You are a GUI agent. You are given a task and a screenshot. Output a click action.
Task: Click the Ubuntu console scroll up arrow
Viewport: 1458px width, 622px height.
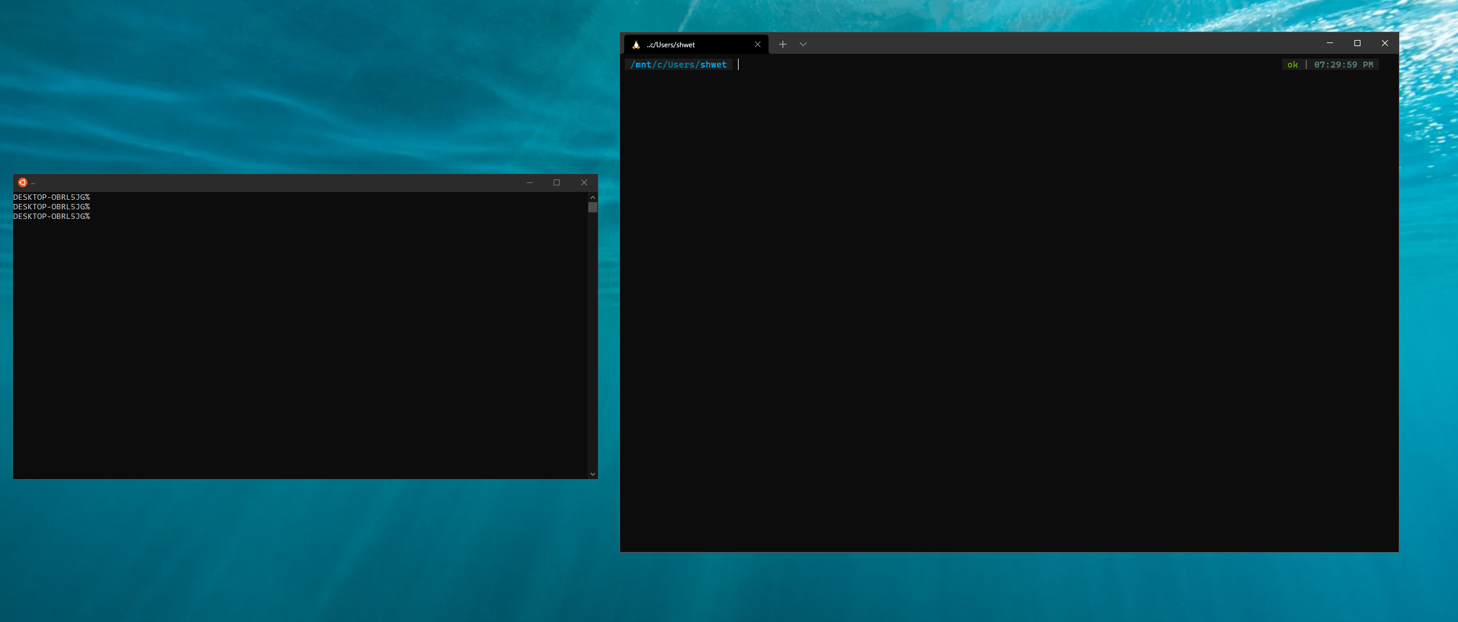coord(593,197)
